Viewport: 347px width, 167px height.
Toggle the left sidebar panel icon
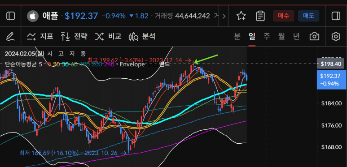coord(10,16)
